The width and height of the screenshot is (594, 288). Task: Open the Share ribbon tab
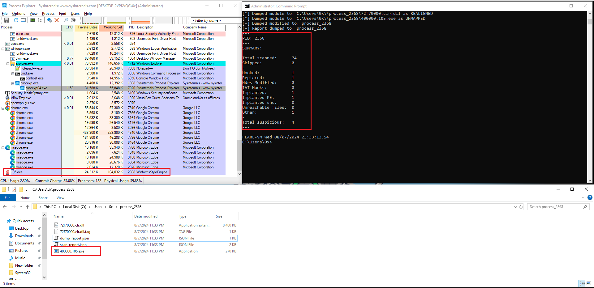[x=43, y=198]
